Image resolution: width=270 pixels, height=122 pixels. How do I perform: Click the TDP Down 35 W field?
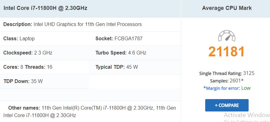click(x=23, y=81)
